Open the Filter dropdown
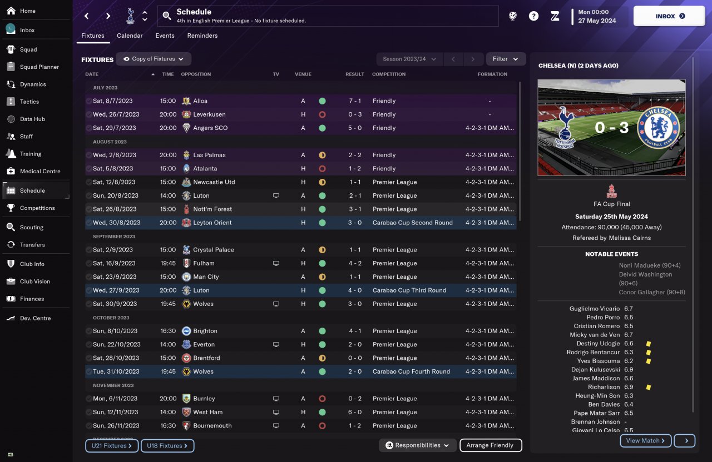Viewport: 712px width, 462px height. tap(506, 59)
